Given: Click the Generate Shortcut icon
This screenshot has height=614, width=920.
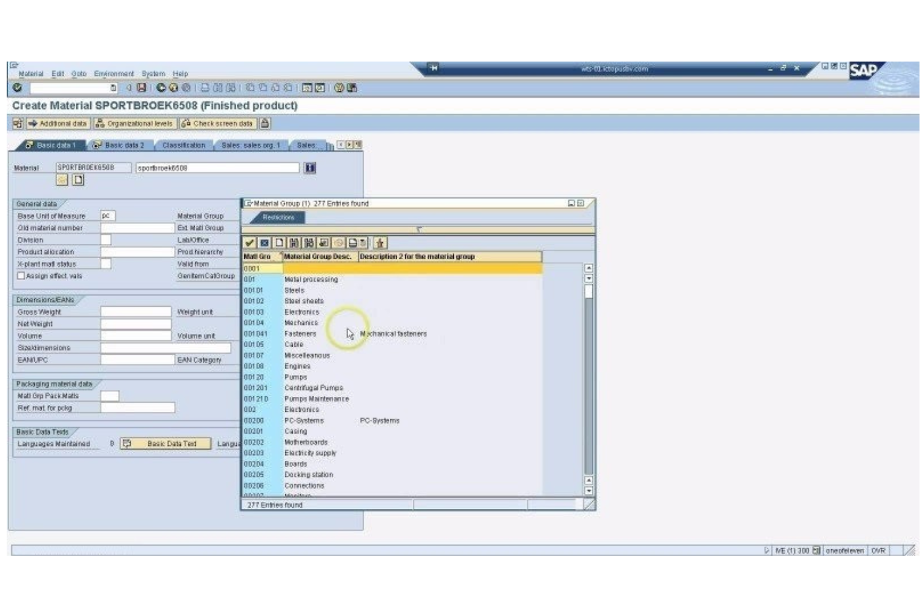Looking at the screenshot, I should pos(320,88).
